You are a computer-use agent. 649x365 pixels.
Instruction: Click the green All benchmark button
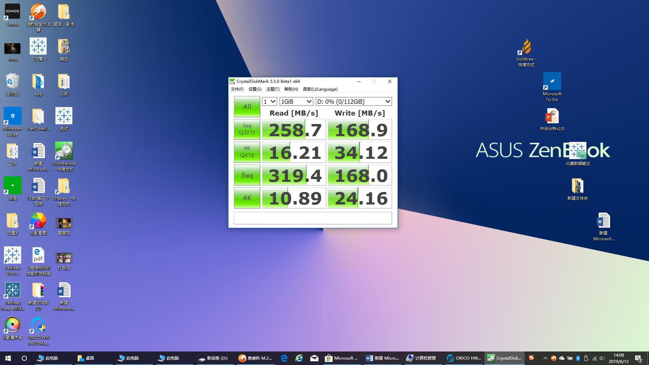(247, 107)
